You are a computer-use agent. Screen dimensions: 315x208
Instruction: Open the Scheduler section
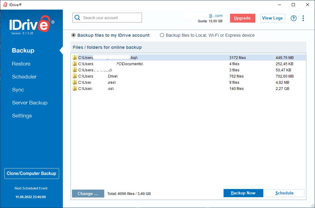click(x=24, y=77)
